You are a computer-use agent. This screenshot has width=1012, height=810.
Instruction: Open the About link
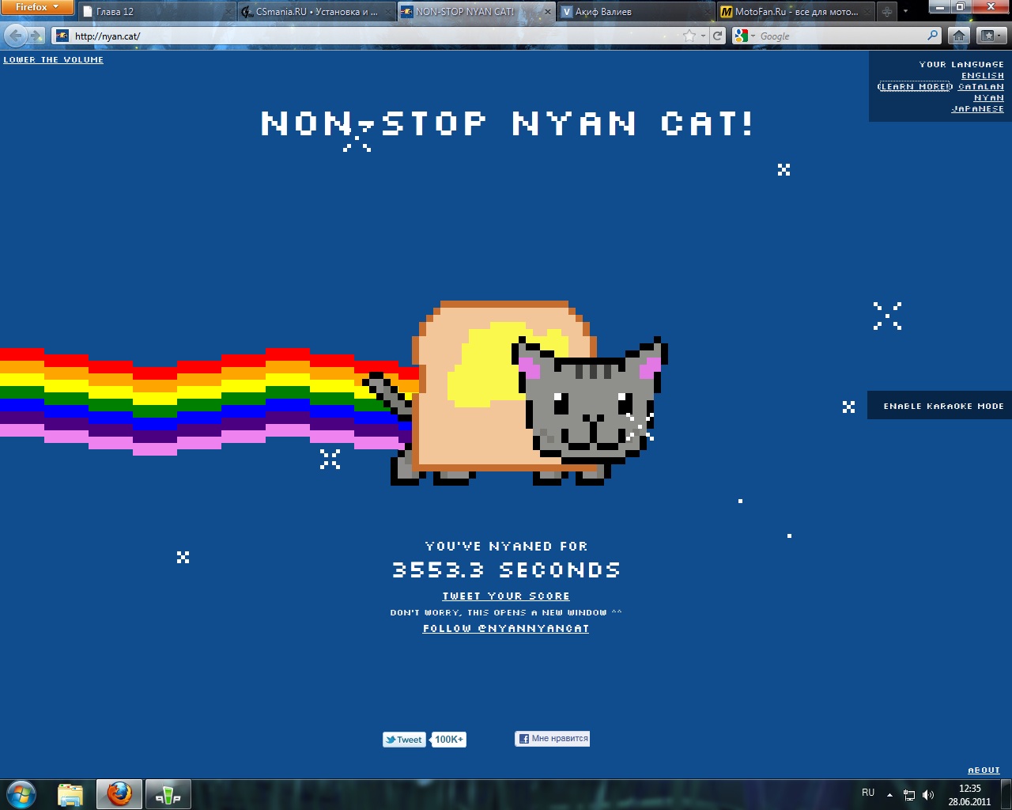pos(984,770)
